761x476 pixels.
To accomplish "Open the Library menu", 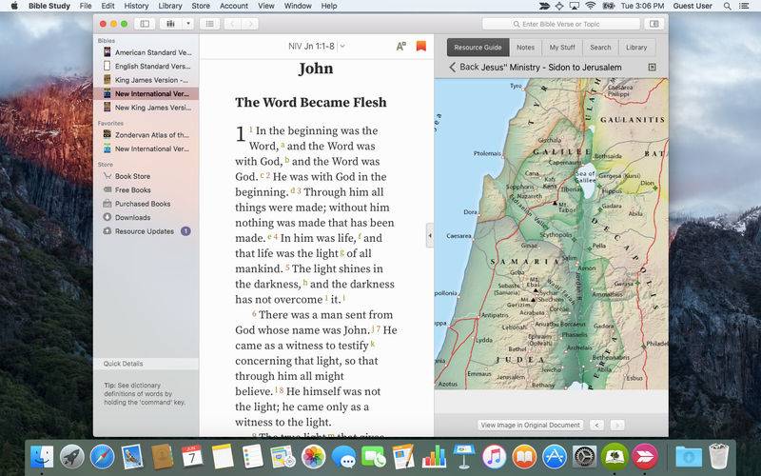I will [170, 6].
